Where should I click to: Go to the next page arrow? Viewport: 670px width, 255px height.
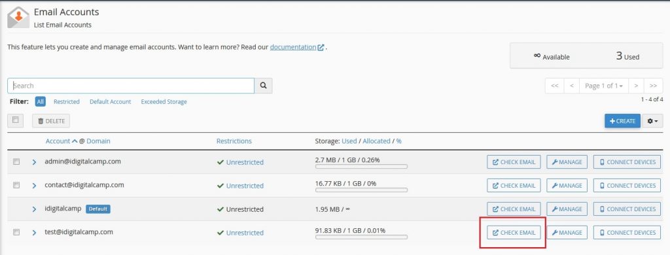click(636, 86)
